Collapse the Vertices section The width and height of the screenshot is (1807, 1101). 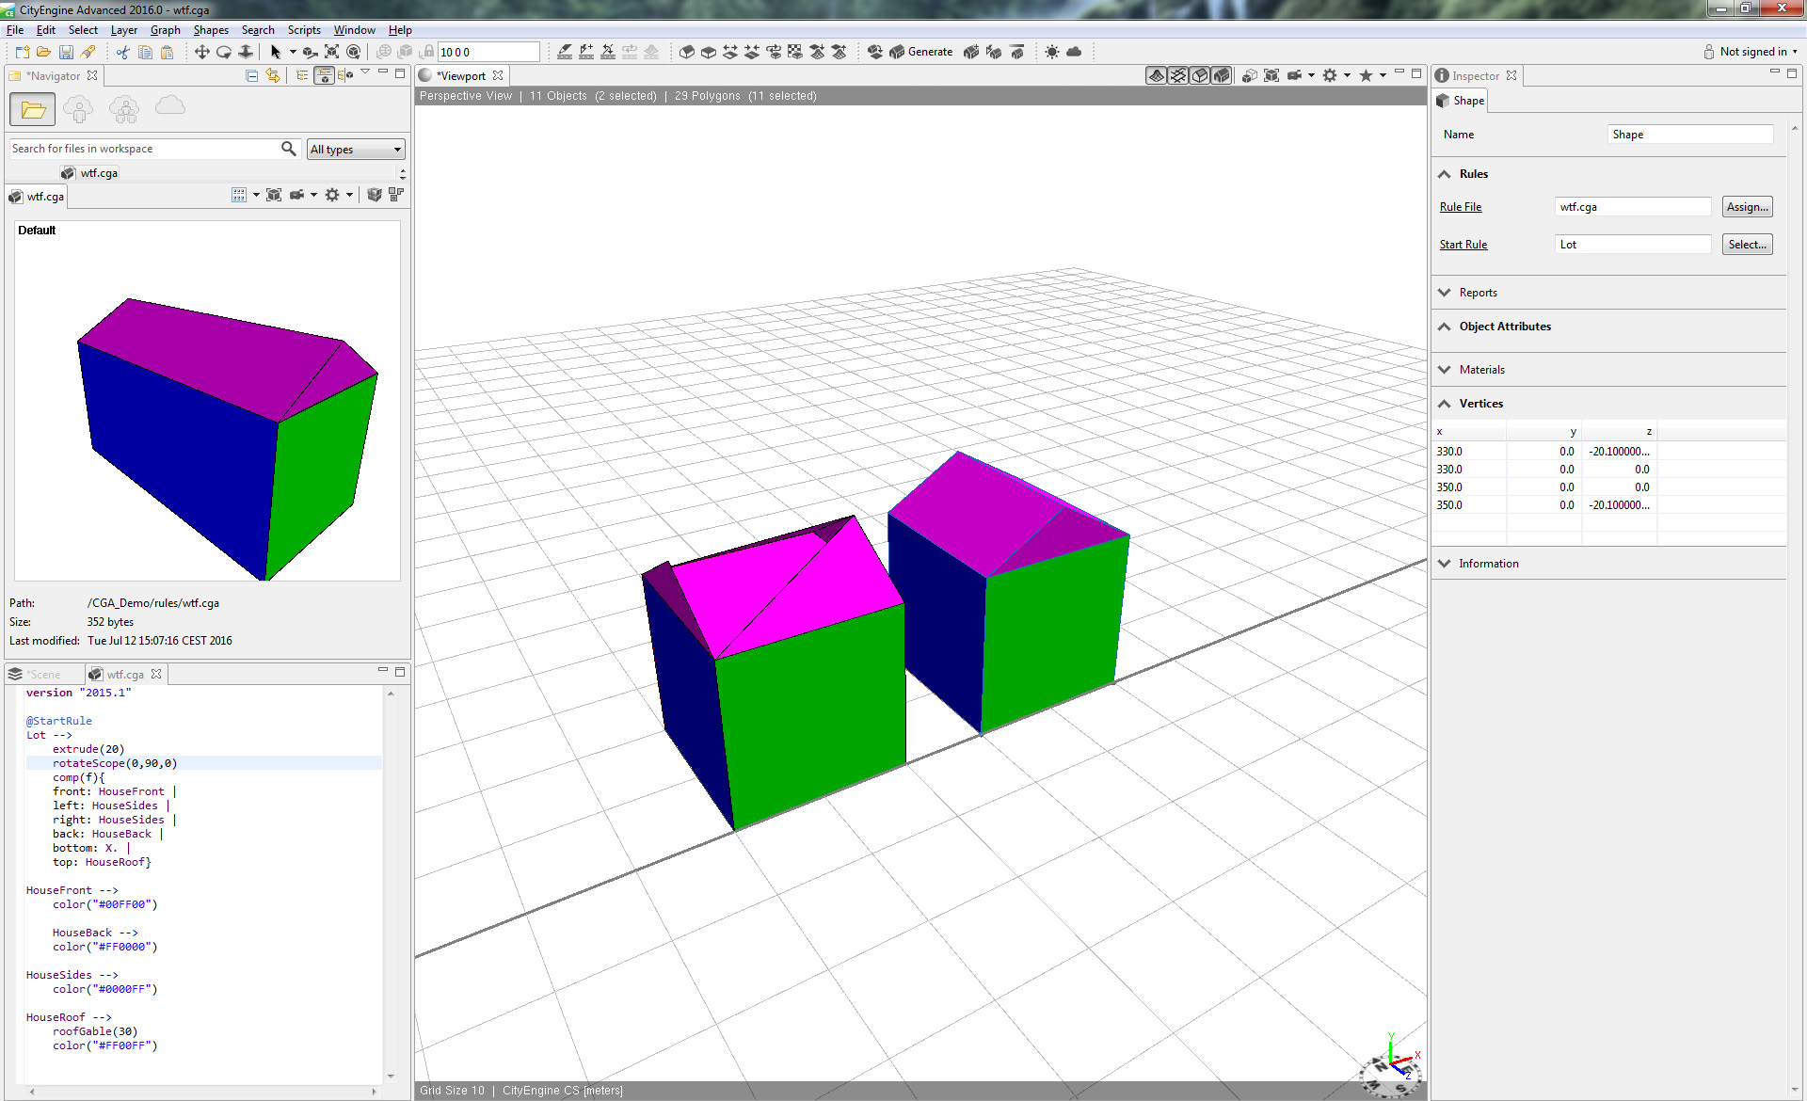pos(1445,404)
